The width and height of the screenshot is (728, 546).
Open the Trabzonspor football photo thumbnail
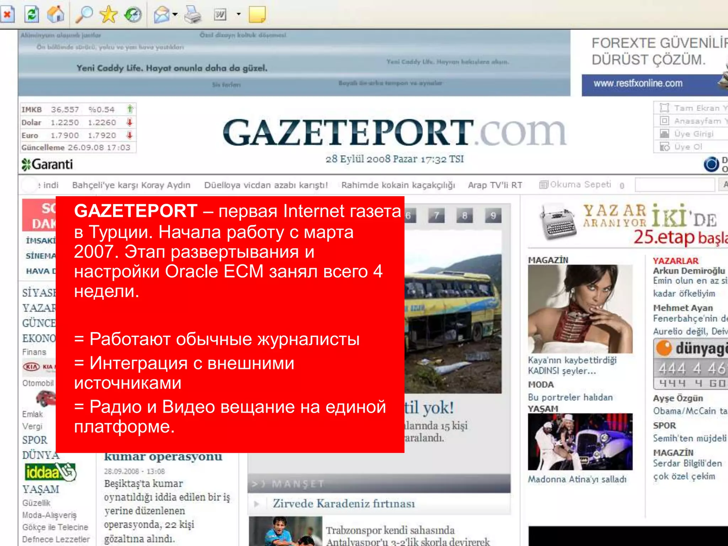click(x=285, y=531)
